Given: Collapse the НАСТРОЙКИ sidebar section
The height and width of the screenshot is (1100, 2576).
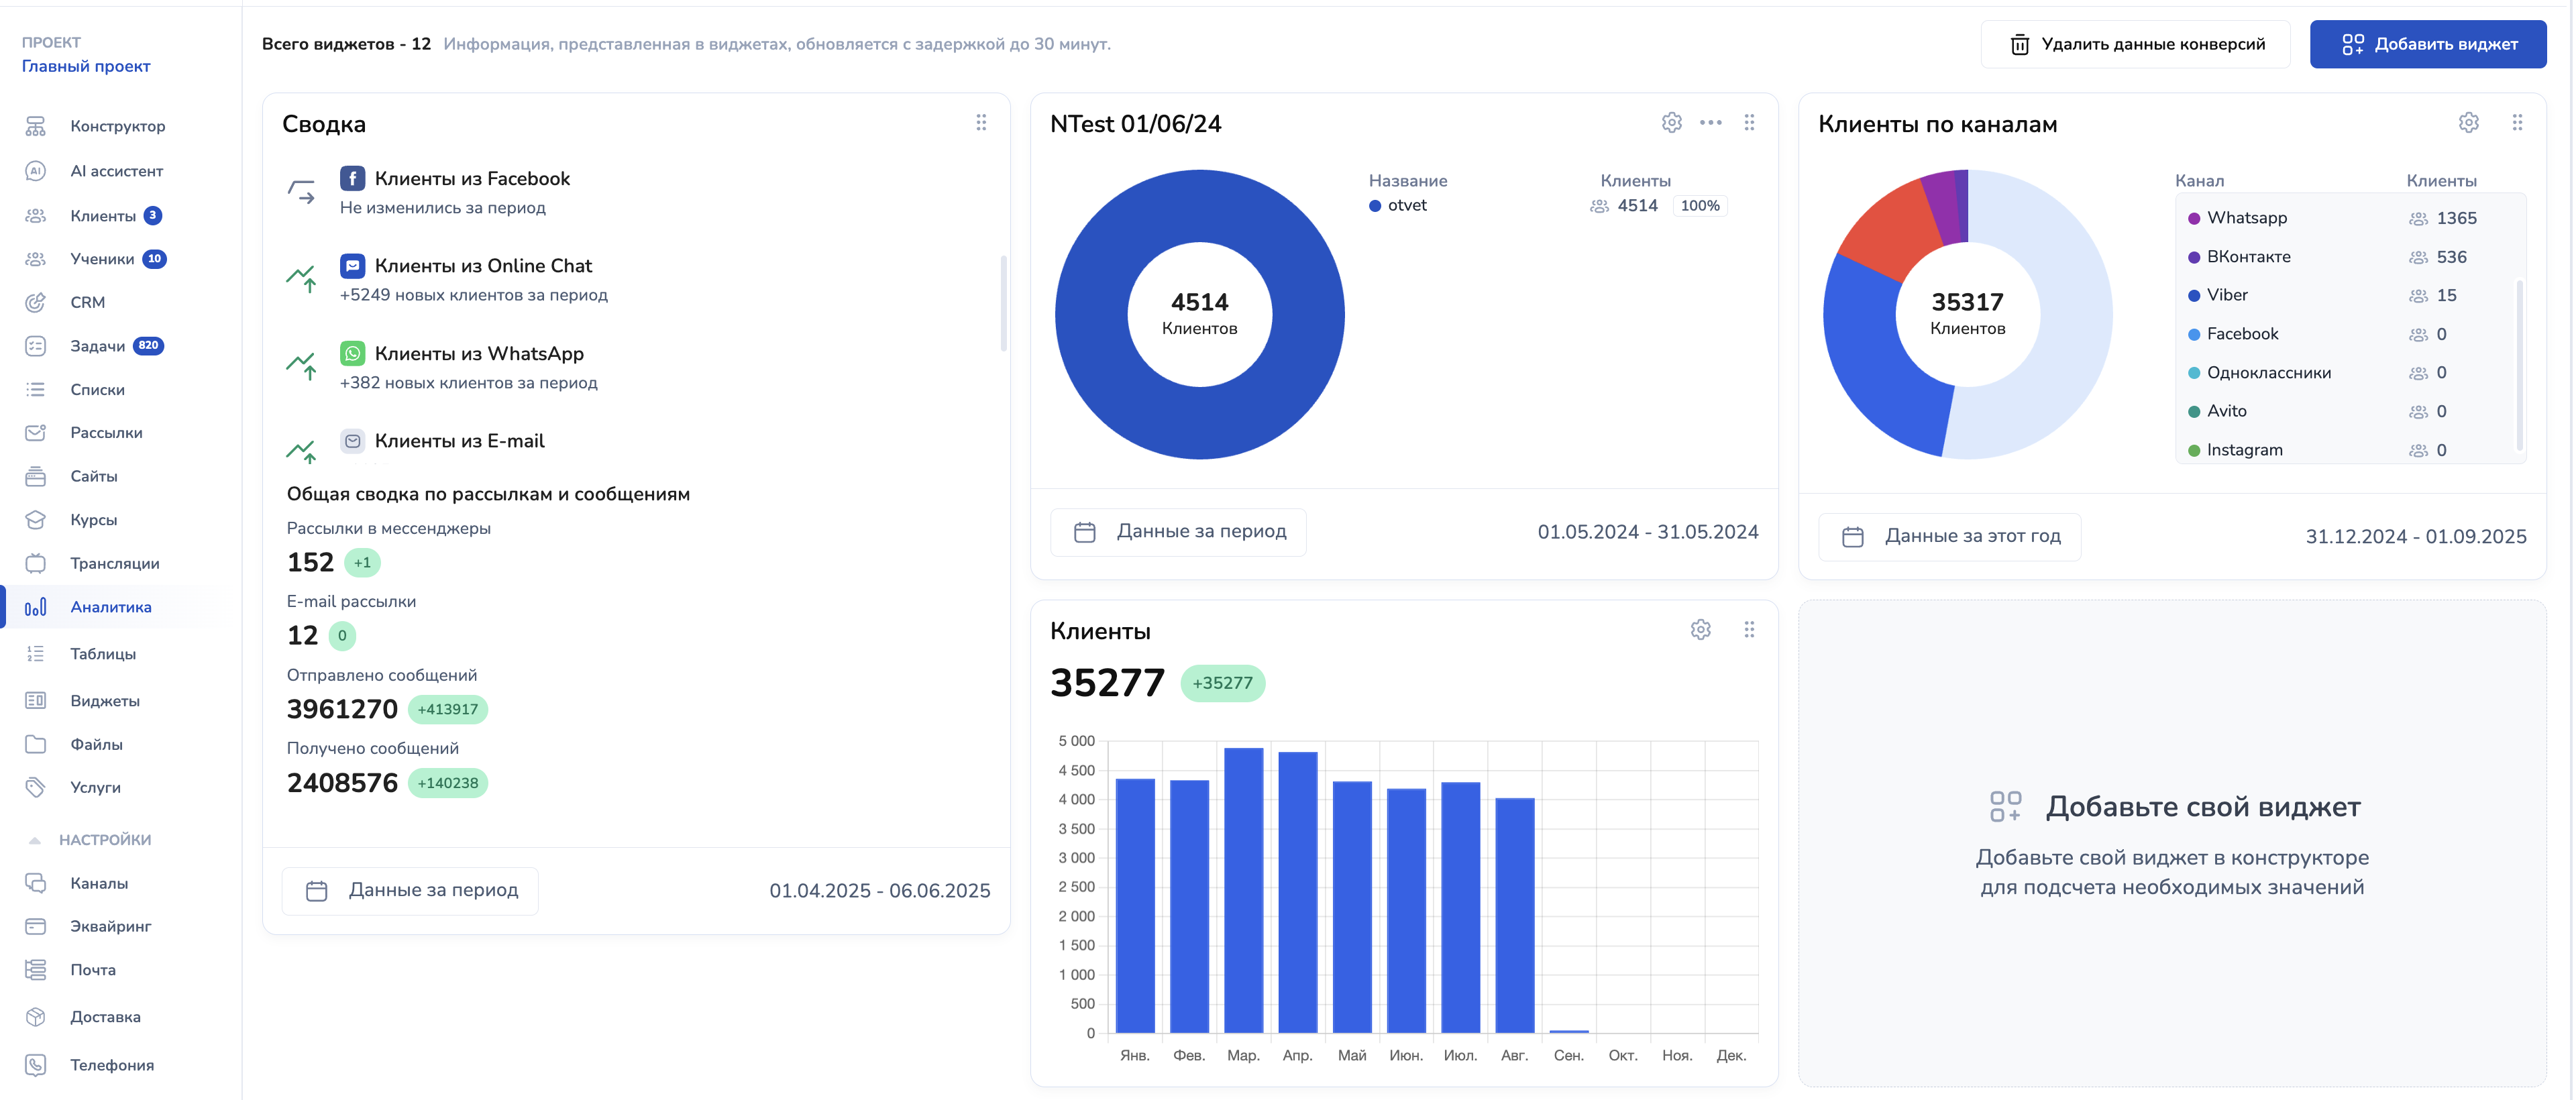Looking at the screenshot, I should coord(104,839).
